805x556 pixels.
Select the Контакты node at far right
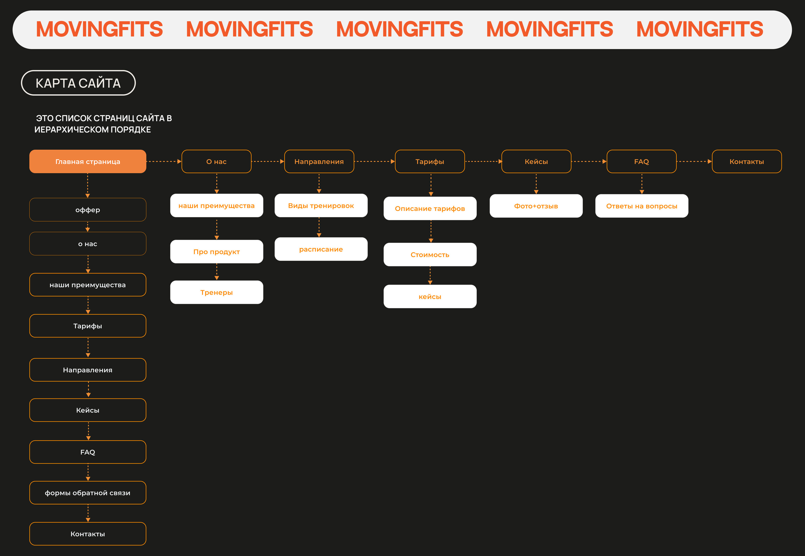click(x=746, y=161)
